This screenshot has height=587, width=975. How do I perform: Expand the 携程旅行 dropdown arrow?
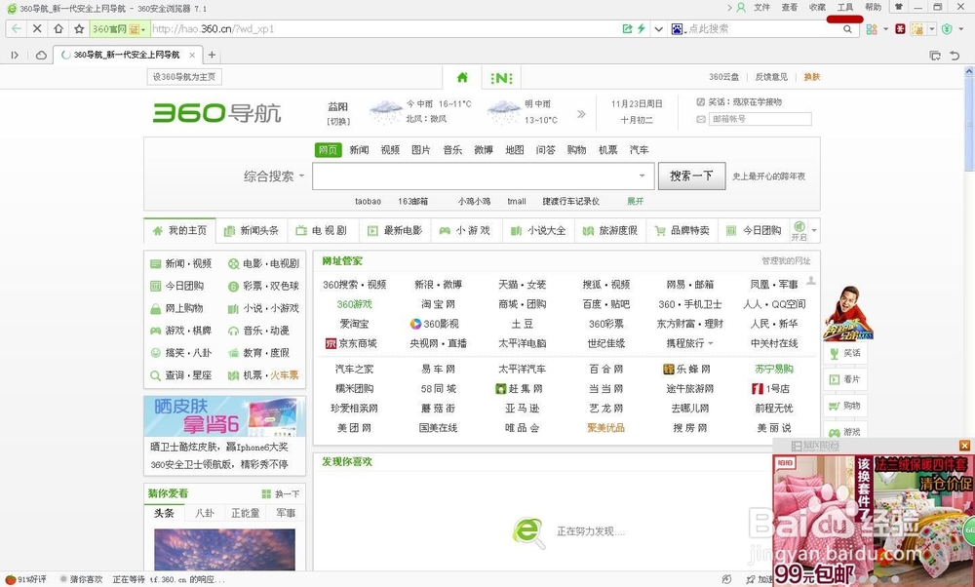point(711,343)
